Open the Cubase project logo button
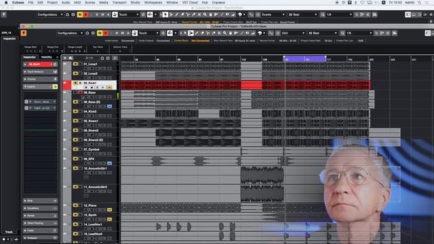Screen dimensions: 434x244 (x=24, y=33)
